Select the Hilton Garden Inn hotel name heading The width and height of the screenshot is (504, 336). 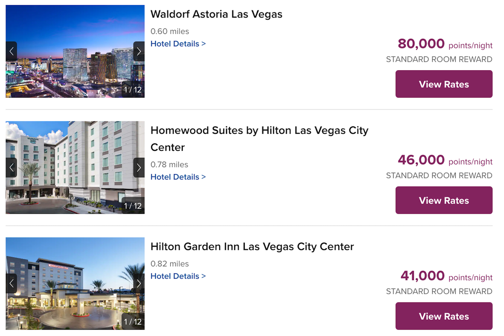[252, 247]
